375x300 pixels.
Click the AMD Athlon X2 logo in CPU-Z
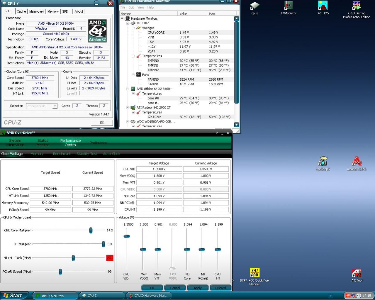[97, 31]
